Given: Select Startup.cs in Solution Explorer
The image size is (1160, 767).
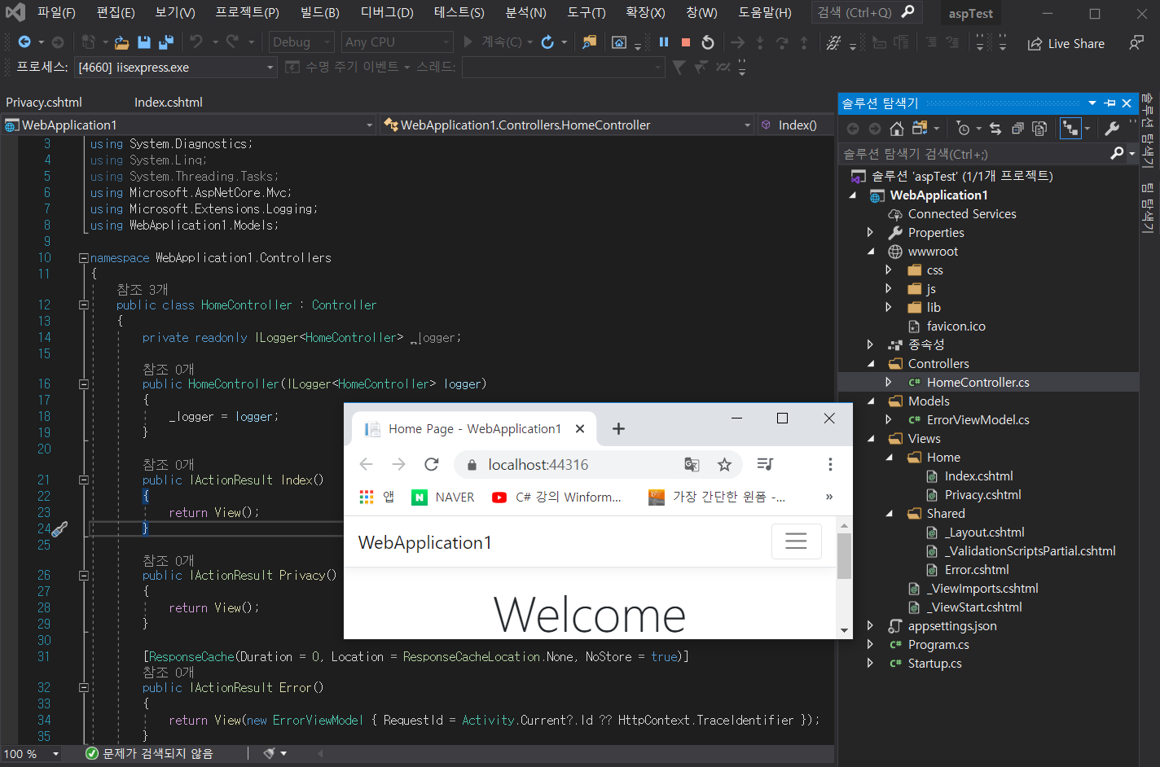Looking at the screenshot, I should click(x=934, y=664).
